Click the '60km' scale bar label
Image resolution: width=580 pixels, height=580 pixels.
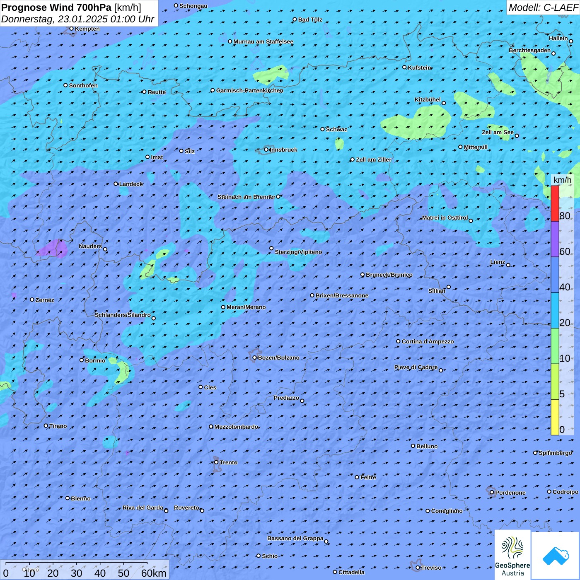154,573
